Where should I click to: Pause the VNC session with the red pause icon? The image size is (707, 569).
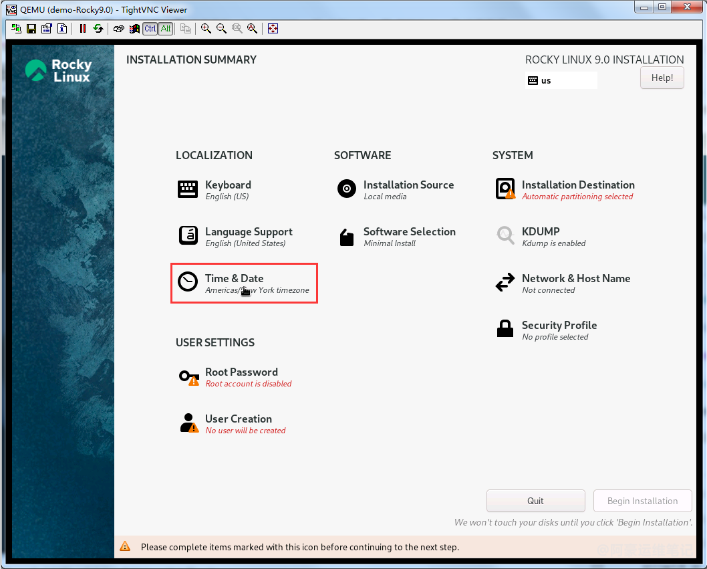pyautogui.click(x=83, y=29)
